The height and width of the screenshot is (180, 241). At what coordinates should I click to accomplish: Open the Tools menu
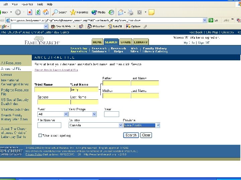click(40, 4)
